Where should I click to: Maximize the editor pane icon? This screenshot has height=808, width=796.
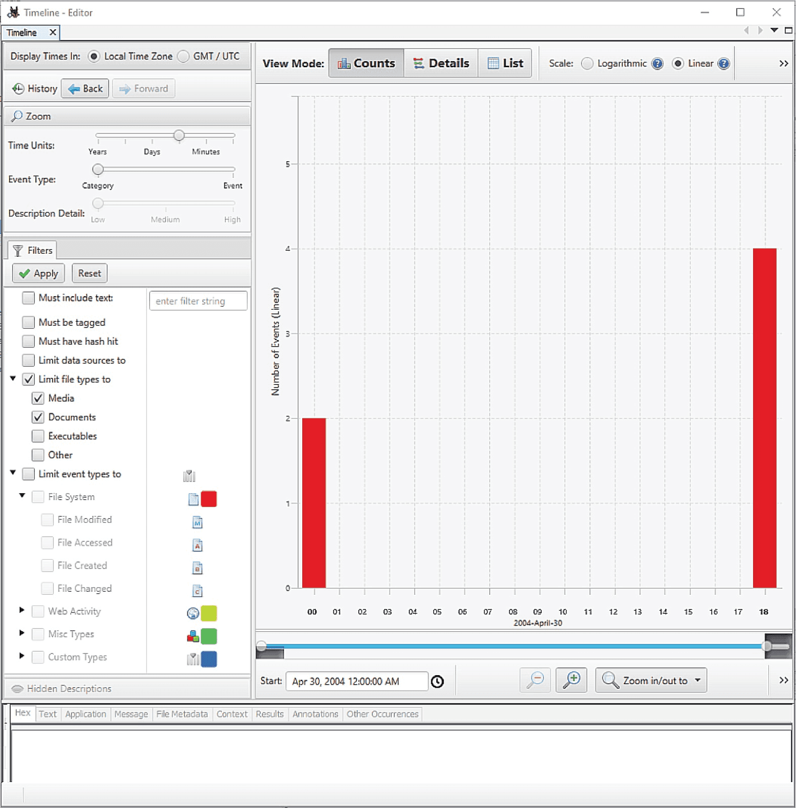[788, 30]
